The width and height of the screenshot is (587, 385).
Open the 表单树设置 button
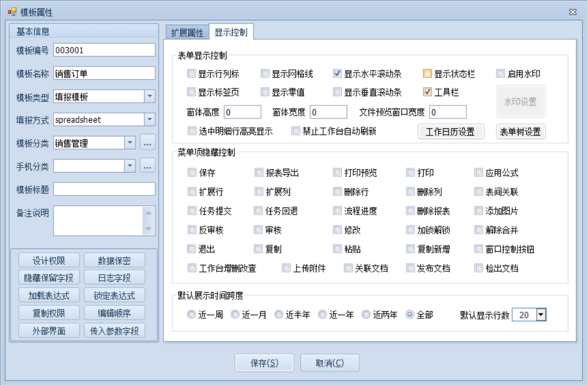(521, 132)
